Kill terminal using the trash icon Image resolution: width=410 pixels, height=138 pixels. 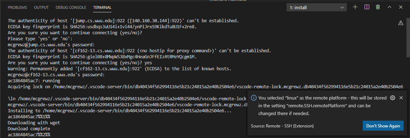point(378,7)
